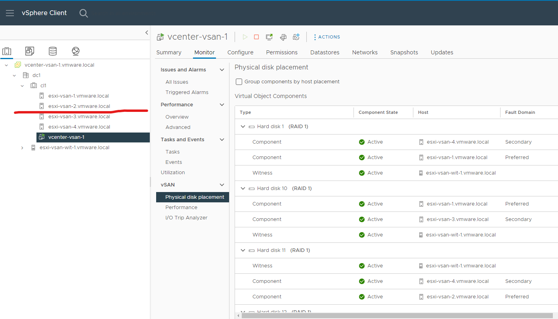558x319 pixels.
Task: Select Physical disk placement
Action: click(x=193, y=197)
